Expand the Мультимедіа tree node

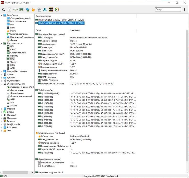pos(2,81)
